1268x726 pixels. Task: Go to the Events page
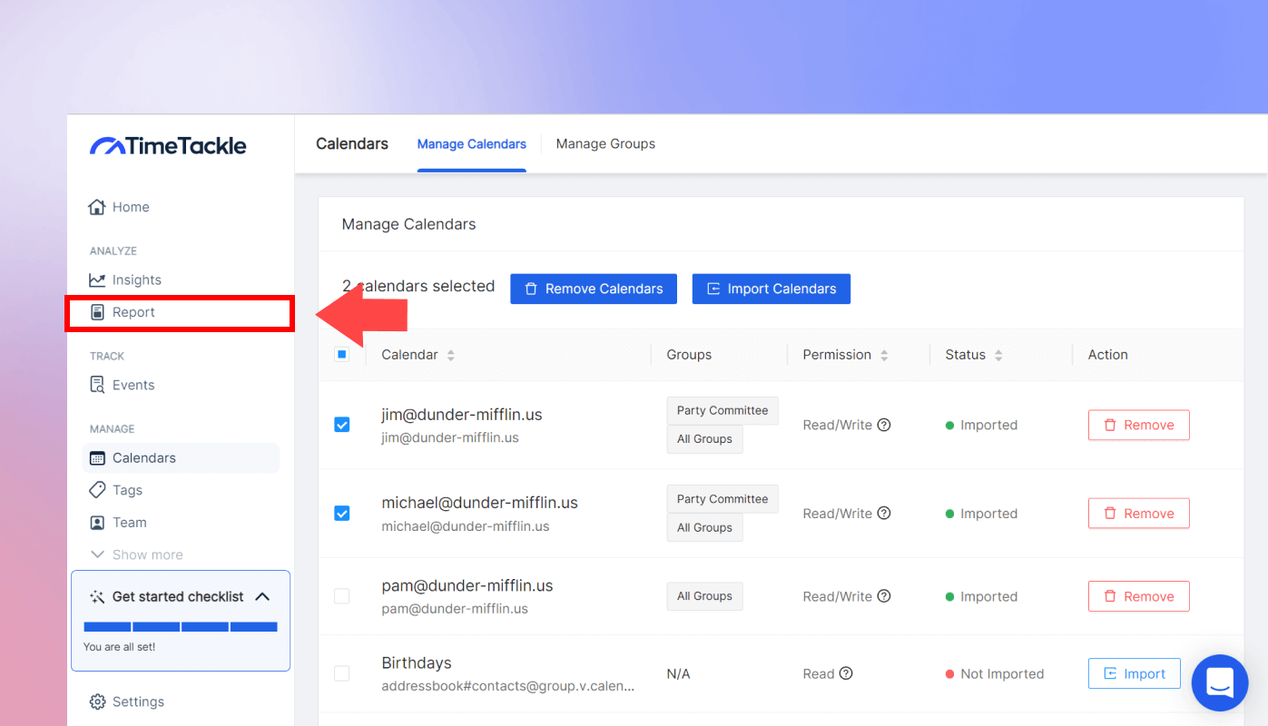pos(122,385)
